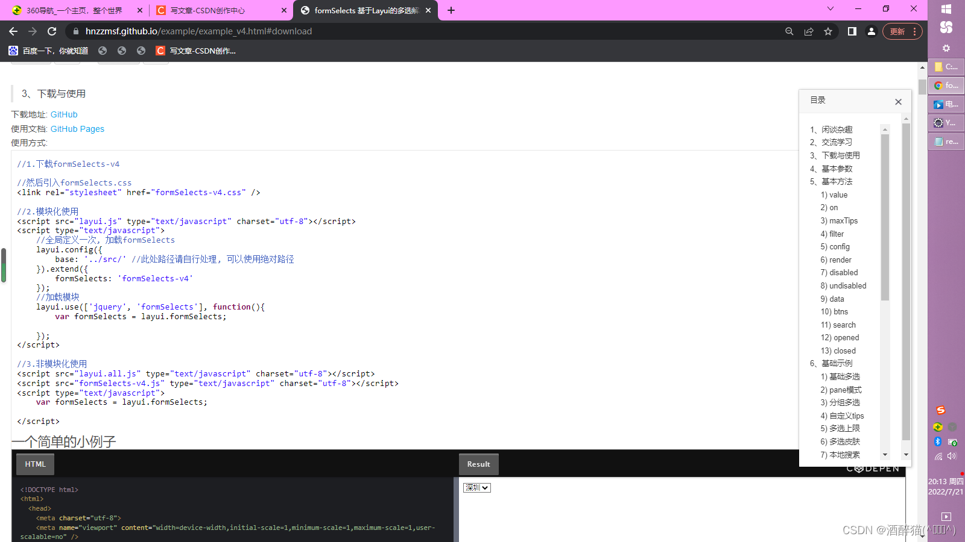Open the GitHub Pages documentation link
Screen dimensions: 965x542
77,129
